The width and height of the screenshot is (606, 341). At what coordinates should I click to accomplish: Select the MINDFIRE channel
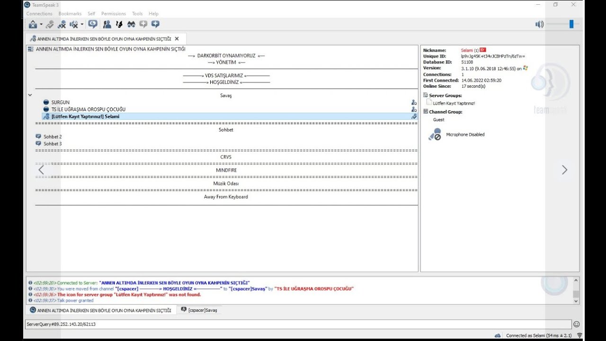pyautogui.click(x=226, y=170)
